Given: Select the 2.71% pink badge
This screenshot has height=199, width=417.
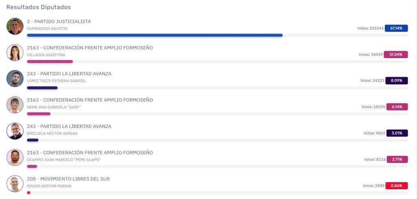Looking at the screenshot, I should (x=397, y=160).
